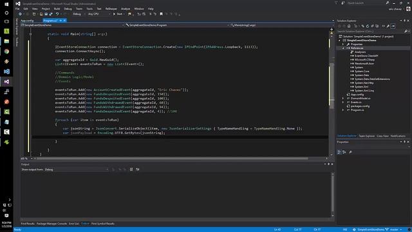Click the Home icon in Solution Explorer
The width and height of the screenshot is (412, 232).
click(349, 26)
